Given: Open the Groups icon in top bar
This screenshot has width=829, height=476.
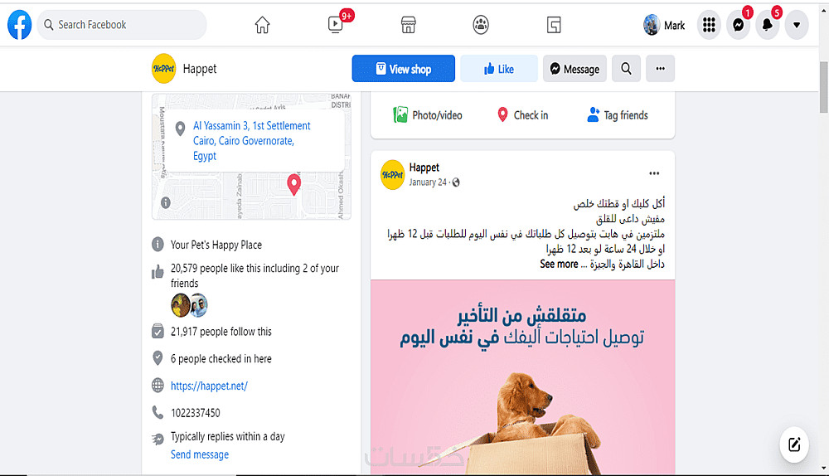Looking at the screenshot, I should point(481,25).
